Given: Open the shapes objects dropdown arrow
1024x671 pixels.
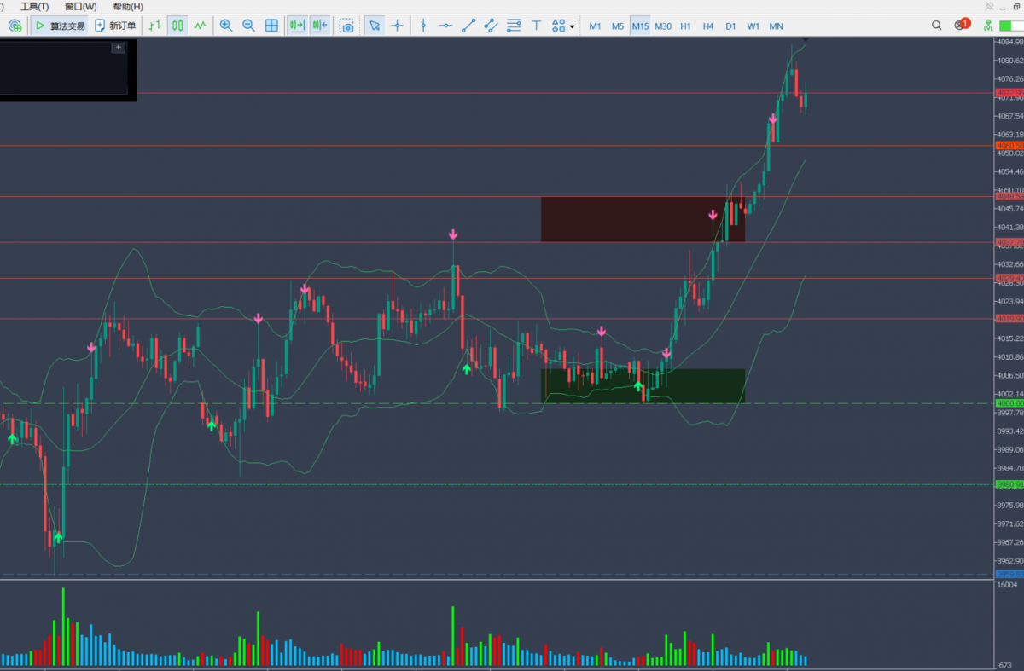Looking at the screenshot, I should tap(572, 26).
